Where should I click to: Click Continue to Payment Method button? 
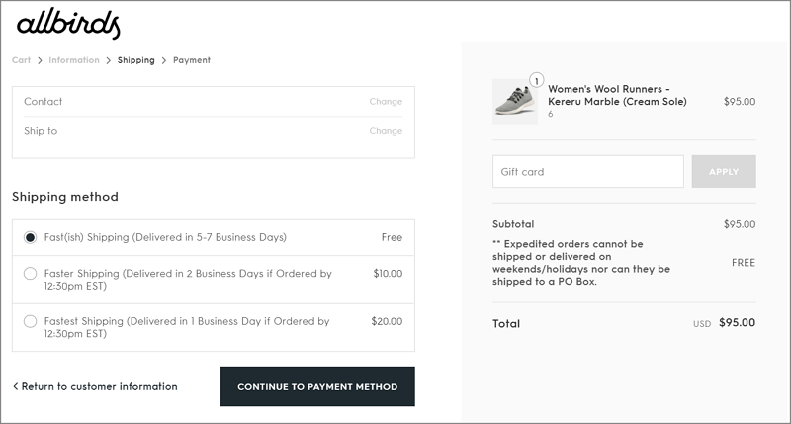click(317, 386)
